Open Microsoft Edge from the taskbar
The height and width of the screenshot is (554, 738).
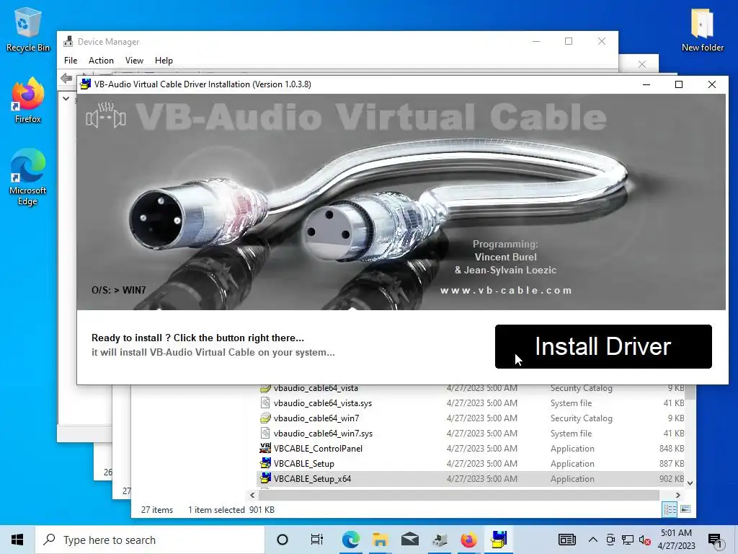(351, 540)
